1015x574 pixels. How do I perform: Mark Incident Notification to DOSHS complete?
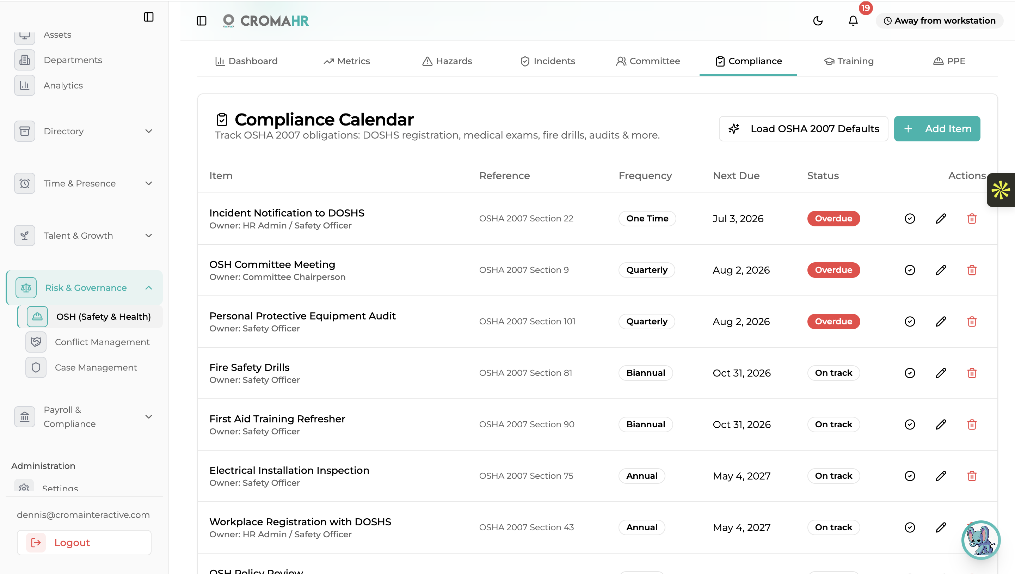click(x=910, y=218)
